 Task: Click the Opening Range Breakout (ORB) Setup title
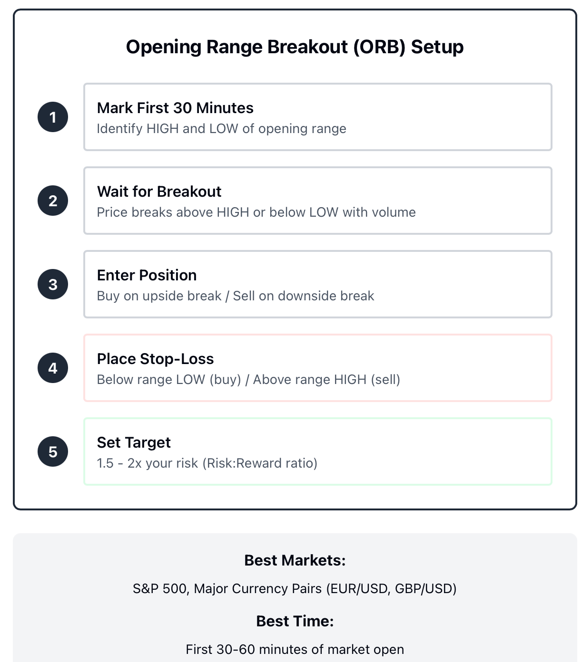pyautogui.click(x=295, y=47)
